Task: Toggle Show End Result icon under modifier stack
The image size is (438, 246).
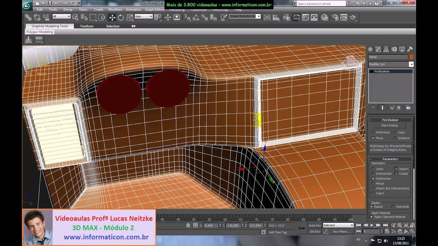Action: click(383, 108)
